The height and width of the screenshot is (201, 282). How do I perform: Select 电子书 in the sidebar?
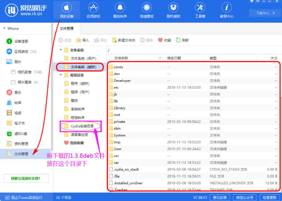[26, 123]
